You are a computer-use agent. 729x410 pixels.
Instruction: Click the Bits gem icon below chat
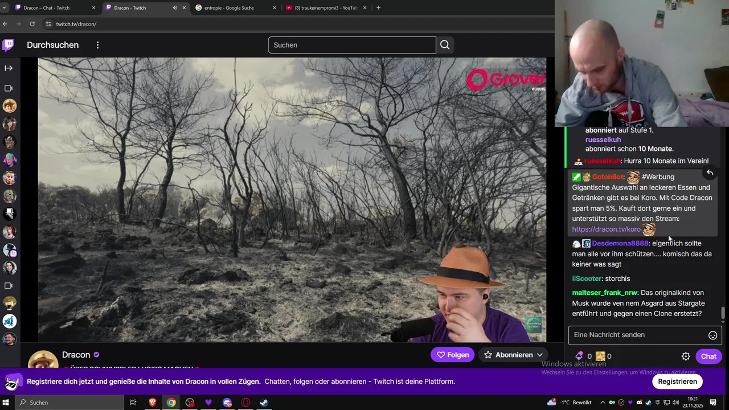click(579, 356)
